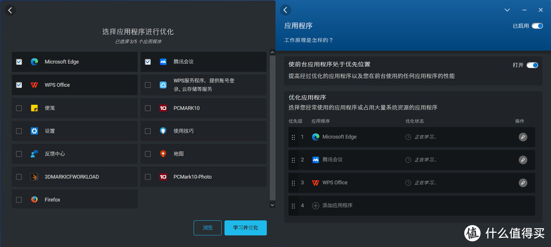Grab drag handle for priority 1 row

click(x=293, y=137)
